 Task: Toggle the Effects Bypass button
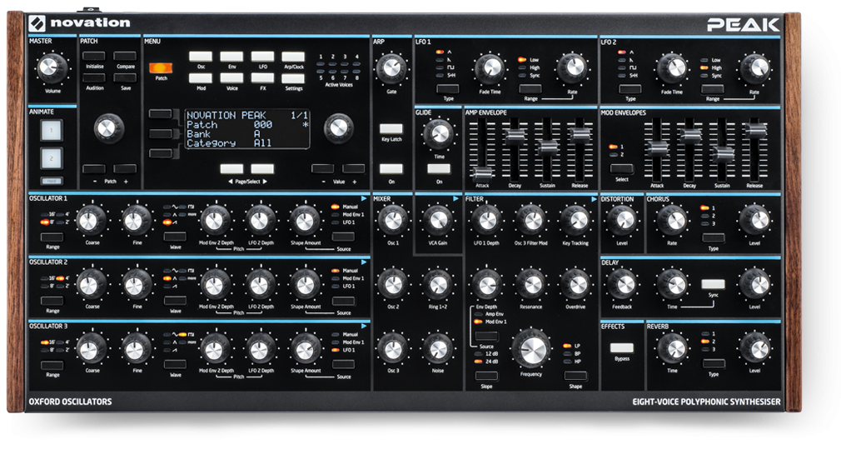620,348
